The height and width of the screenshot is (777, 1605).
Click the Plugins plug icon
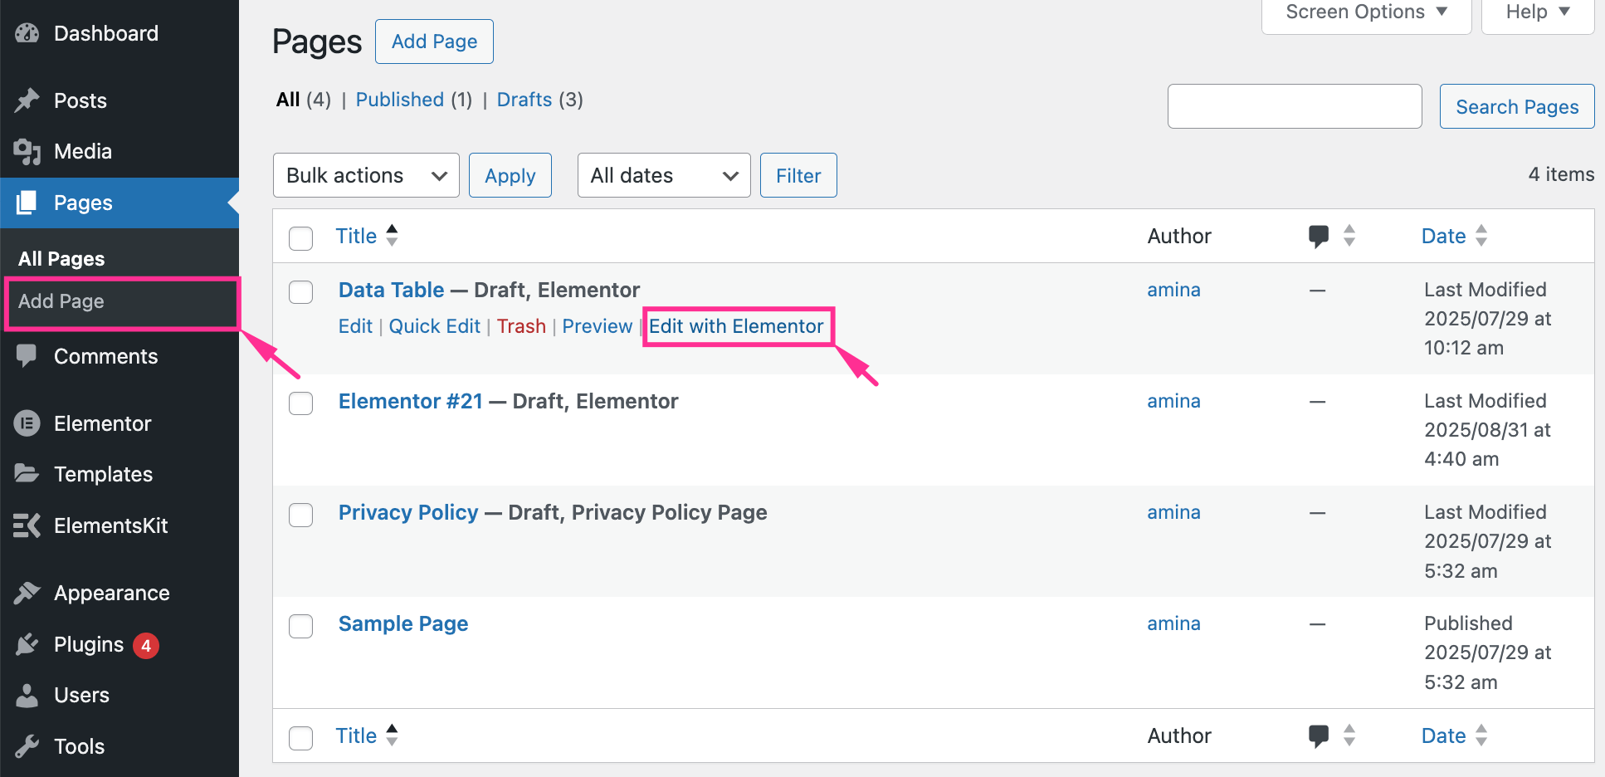(x=27, y=644)
